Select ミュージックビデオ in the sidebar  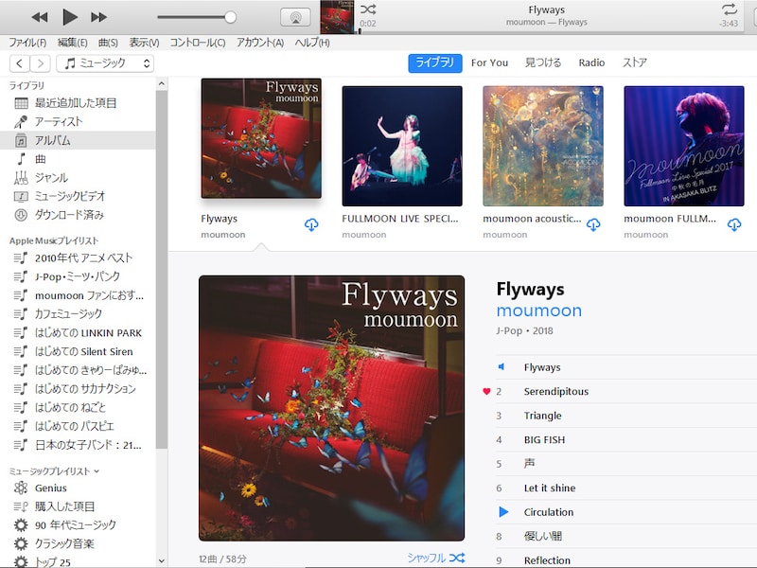78,196
